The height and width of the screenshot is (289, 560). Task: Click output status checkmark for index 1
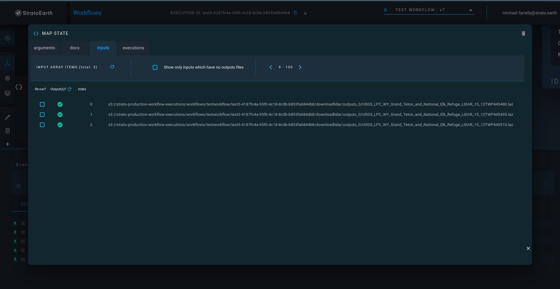coord(60,115)
